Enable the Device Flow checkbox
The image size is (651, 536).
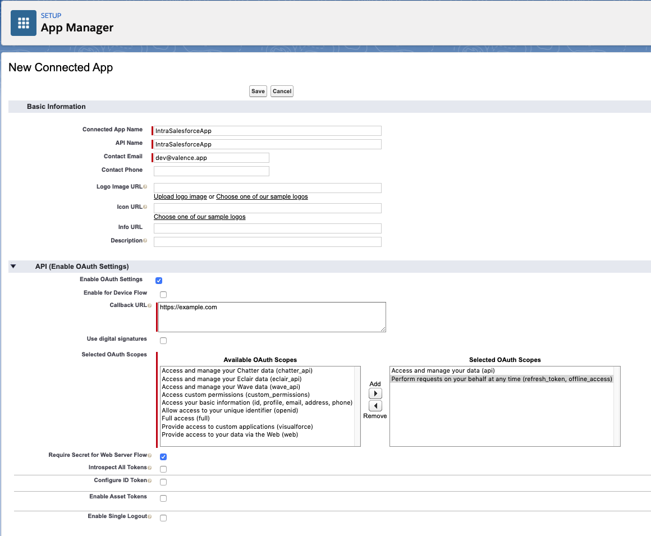(x=163, y=294)
